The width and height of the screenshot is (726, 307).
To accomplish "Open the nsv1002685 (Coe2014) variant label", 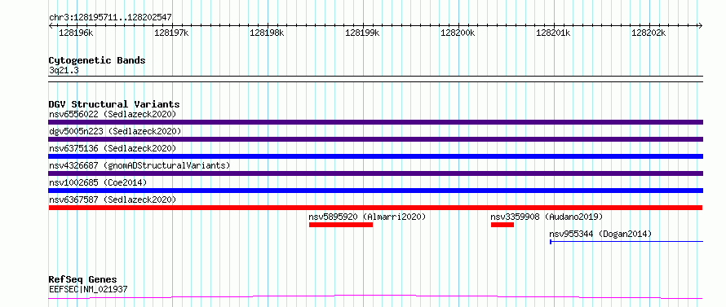I will point(98,182).
